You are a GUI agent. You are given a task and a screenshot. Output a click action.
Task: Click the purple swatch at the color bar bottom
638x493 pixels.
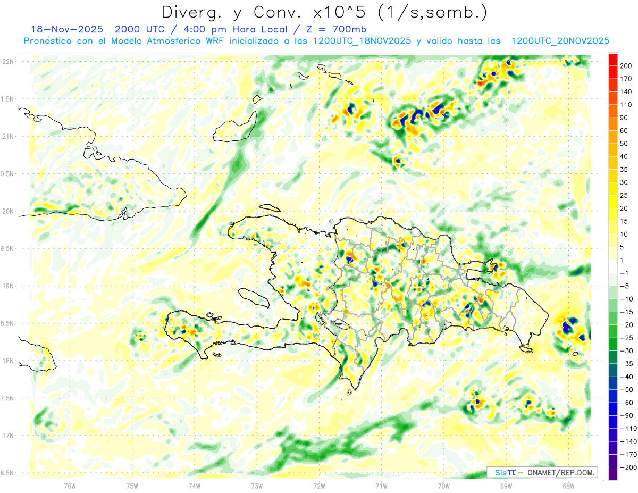pyautogui.click(x=614, y=473)
